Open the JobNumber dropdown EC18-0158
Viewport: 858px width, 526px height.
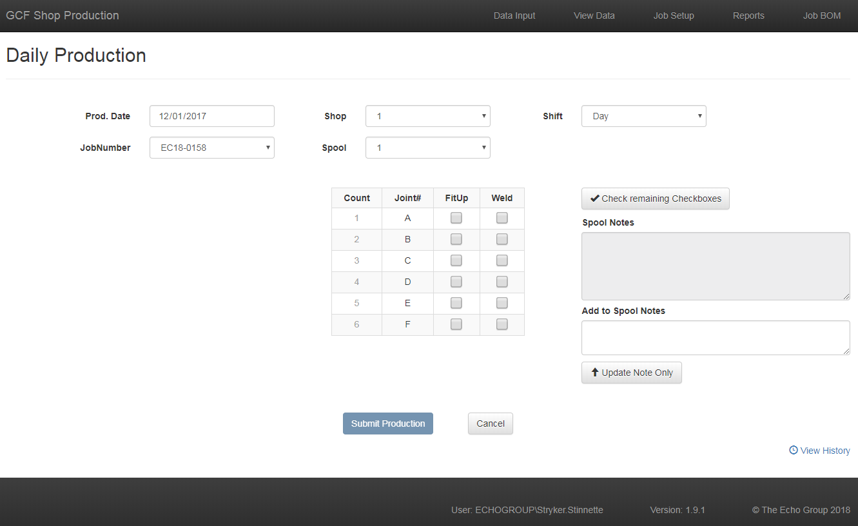tap(211, 148)
